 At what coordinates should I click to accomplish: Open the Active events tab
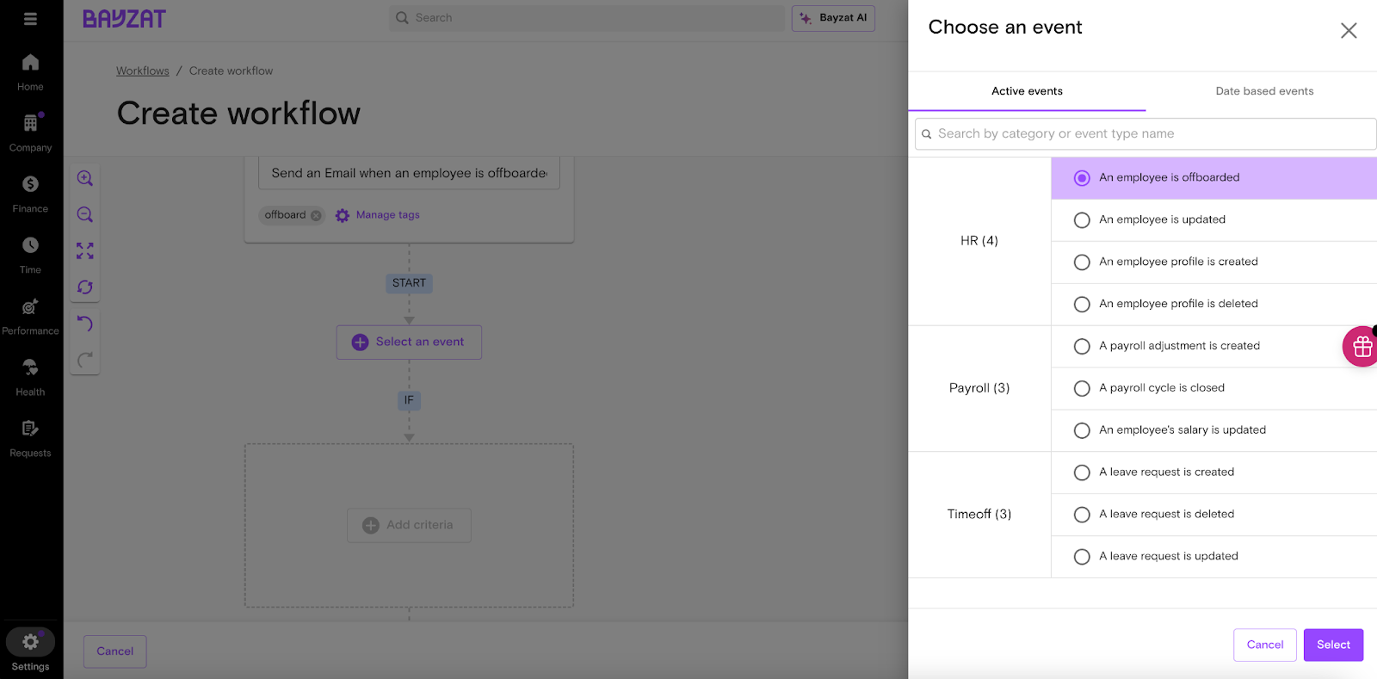click(x=1027, y=91)
